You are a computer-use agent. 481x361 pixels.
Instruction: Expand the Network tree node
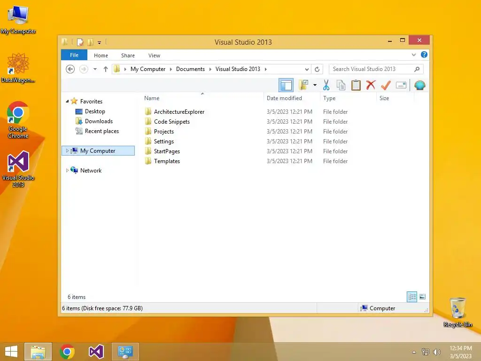click(x=67, y=170)
